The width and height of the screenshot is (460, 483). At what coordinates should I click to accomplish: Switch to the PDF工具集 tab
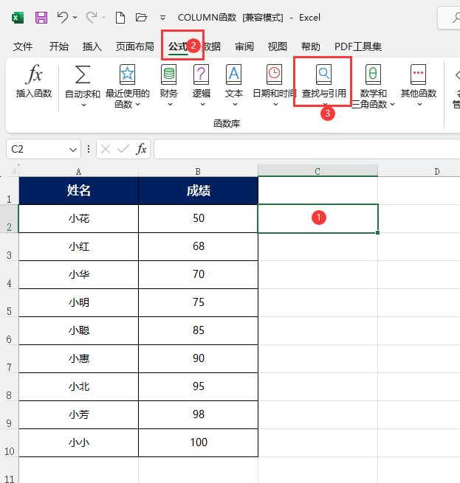[358, 46]
